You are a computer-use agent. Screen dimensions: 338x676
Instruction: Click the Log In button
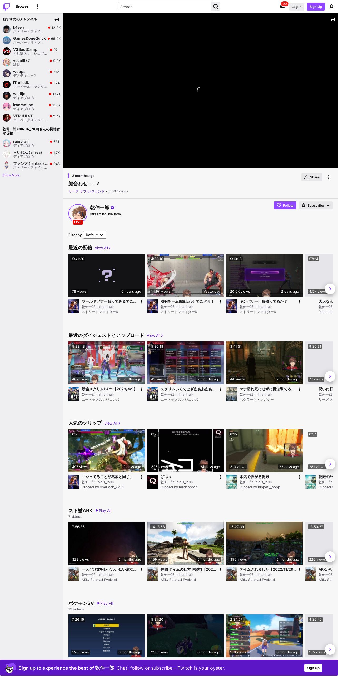(296, 7)
